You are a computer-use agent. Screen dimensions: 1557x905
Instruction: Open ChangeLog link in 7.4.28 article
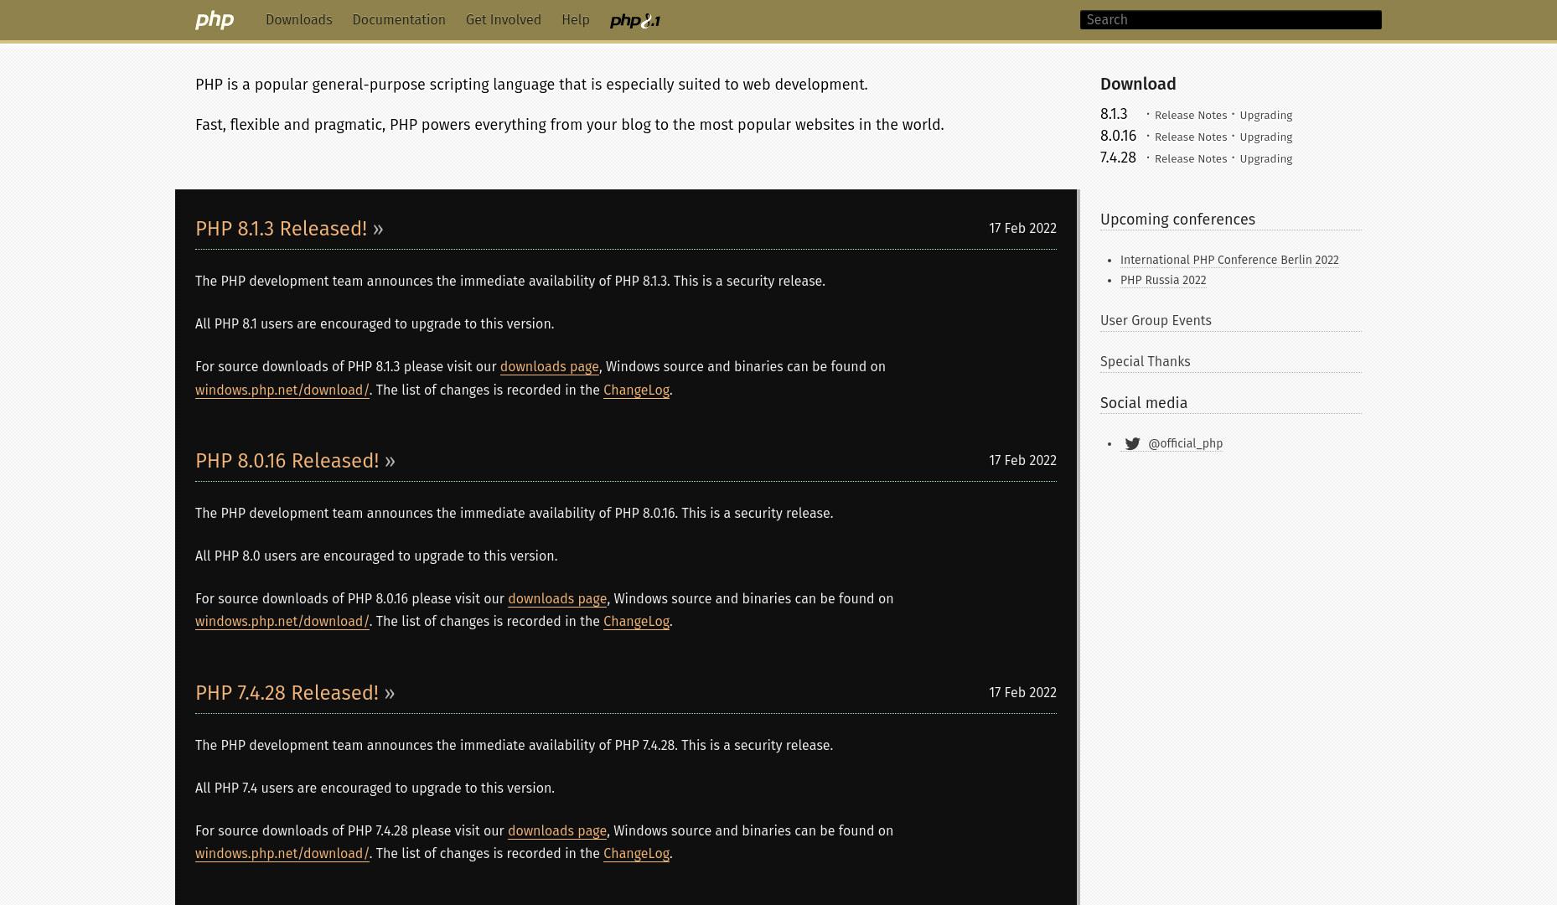click(636, 854)
